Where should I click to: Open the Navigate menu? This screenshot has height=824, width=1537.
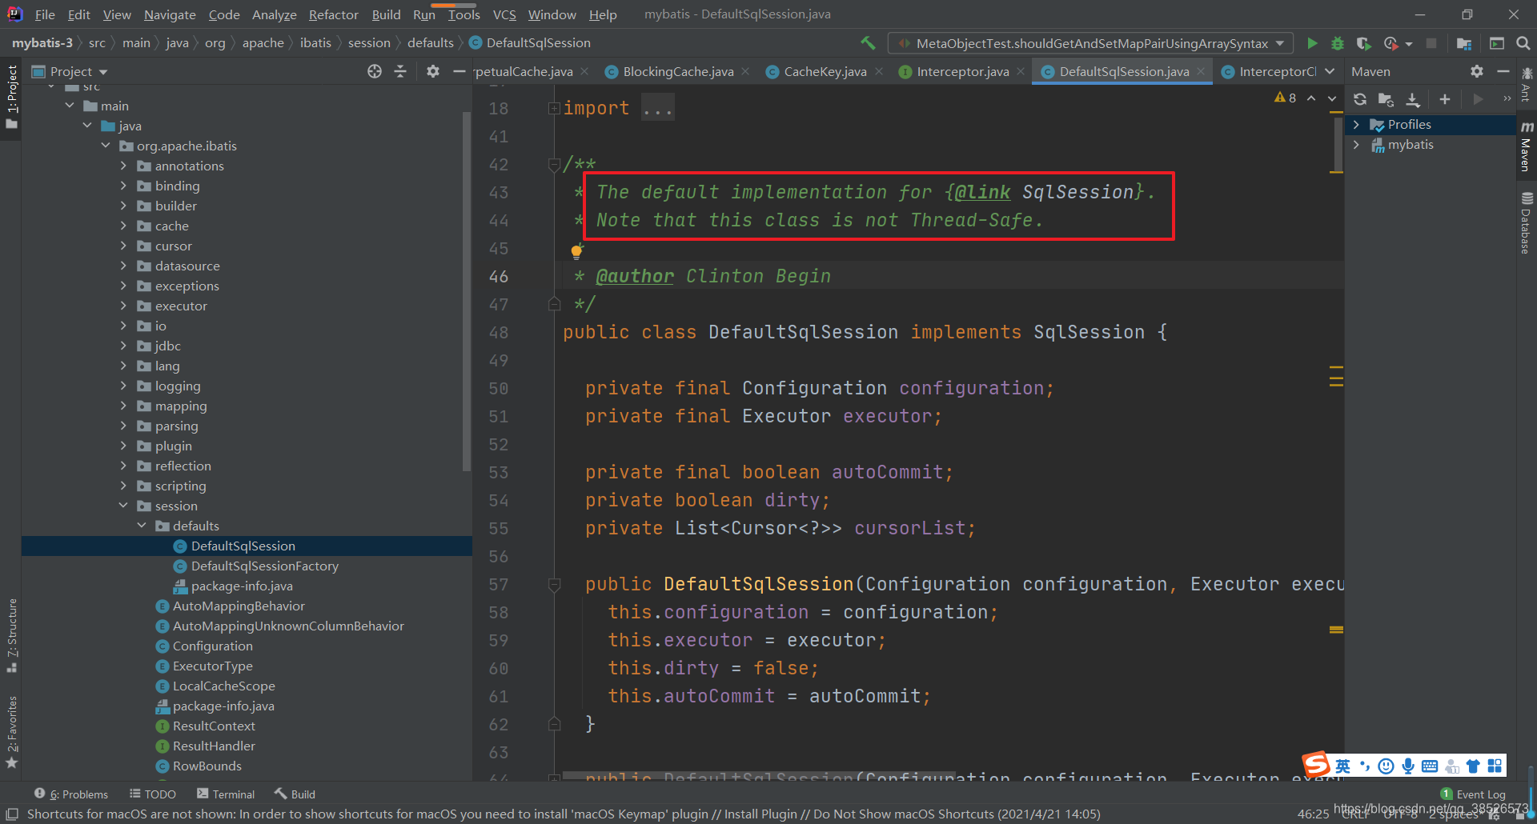point(170,14)
